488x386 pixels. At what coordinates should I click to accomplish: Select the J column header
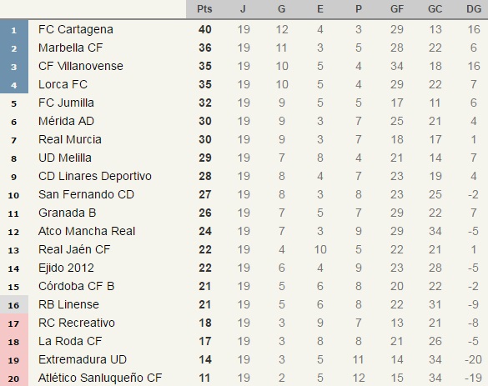[243, 9]
